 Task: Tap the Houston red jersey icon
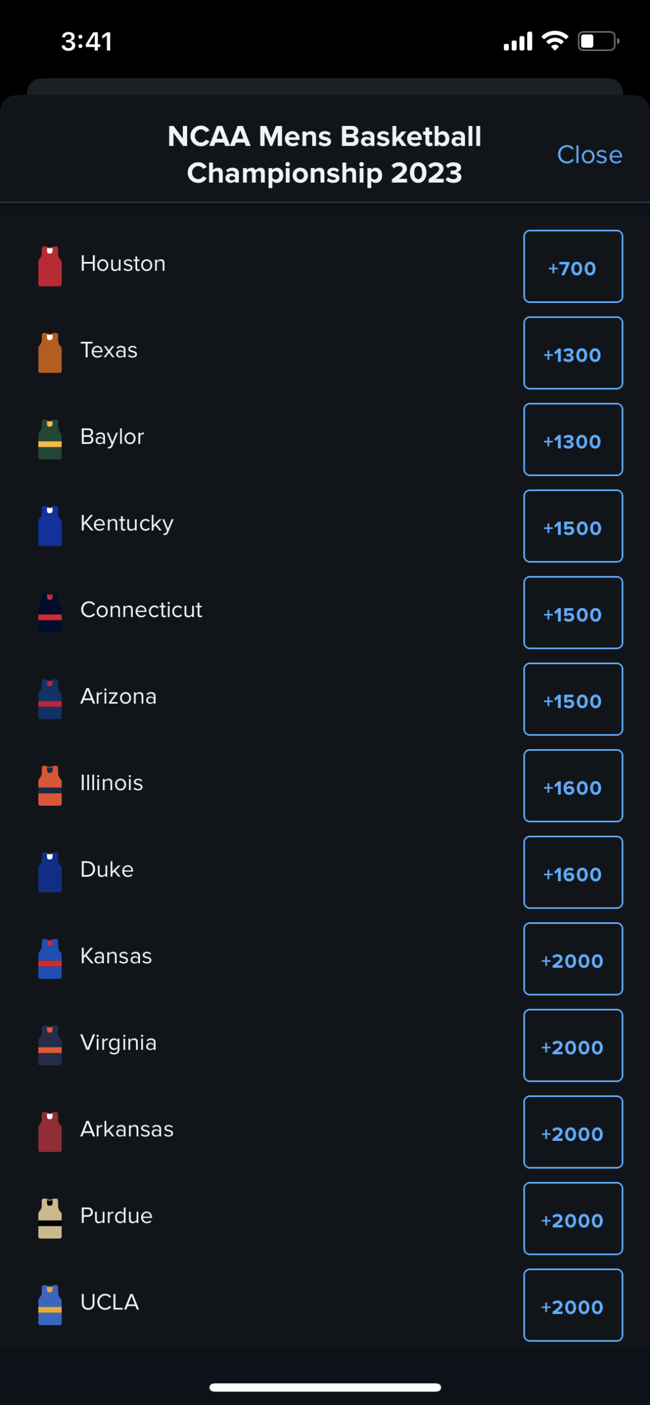click(50, 266)
